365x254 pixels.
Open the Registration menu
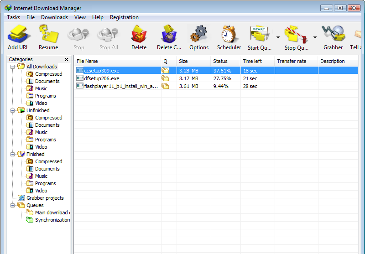pyautogui.click(x=124, y=17)
